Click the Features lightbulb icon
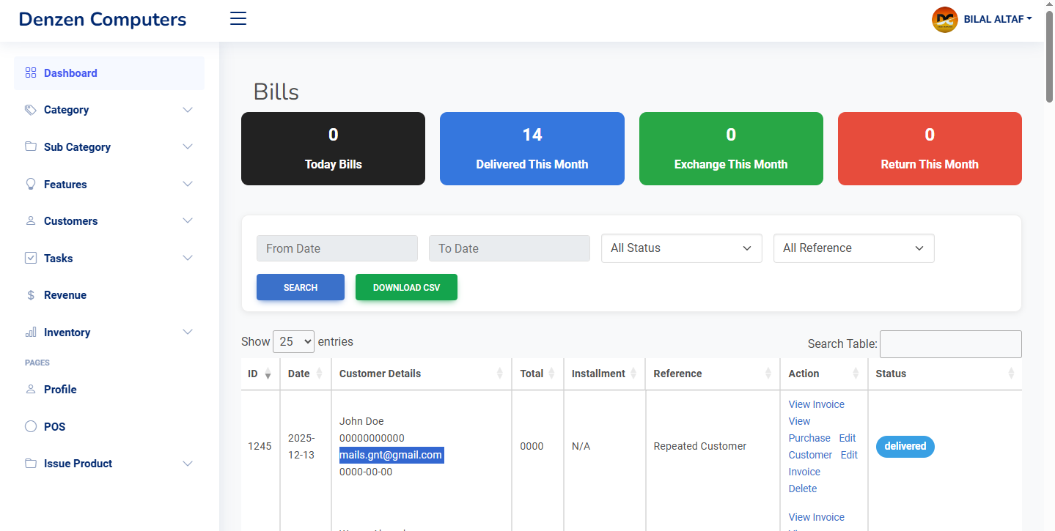This screenshot has height=531, width=1055. pos(30,184)
